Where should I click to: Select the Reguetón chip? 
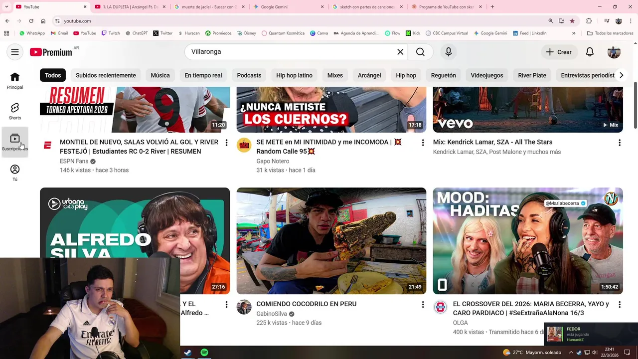[444, 75]
